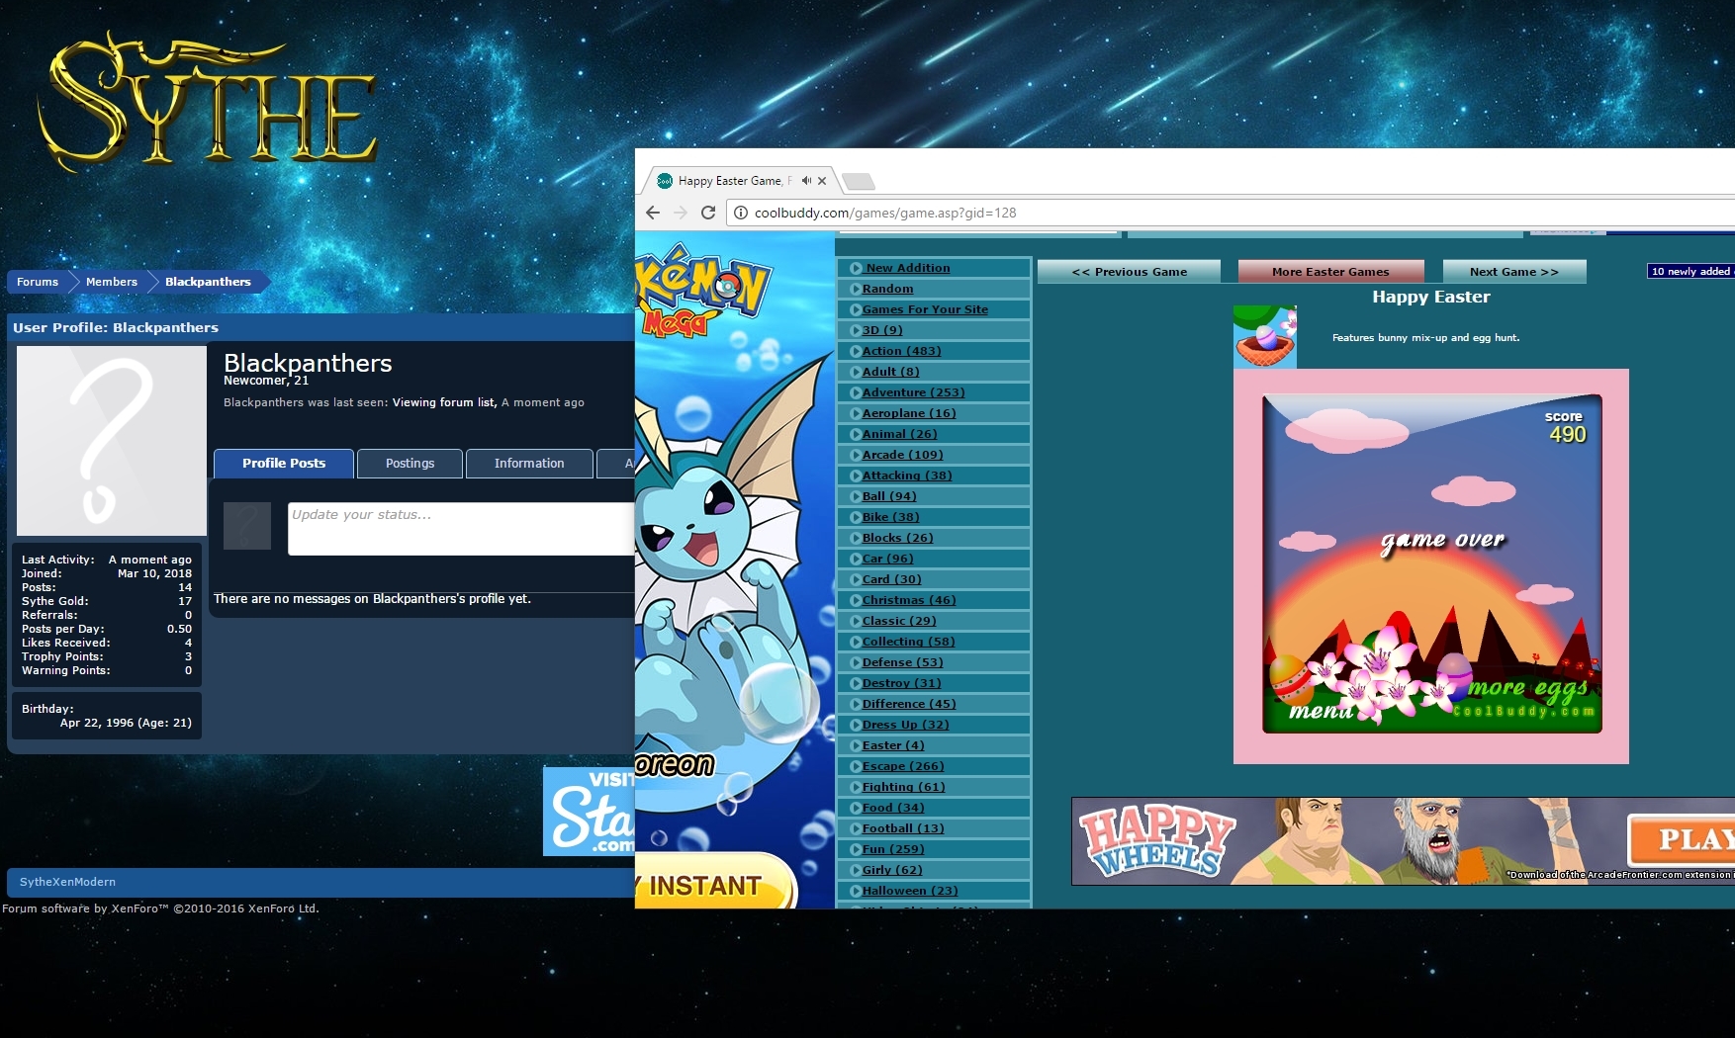Click menu in the game over screen
Viewport: 1735px width, 1038px height.
point(1321,711)
